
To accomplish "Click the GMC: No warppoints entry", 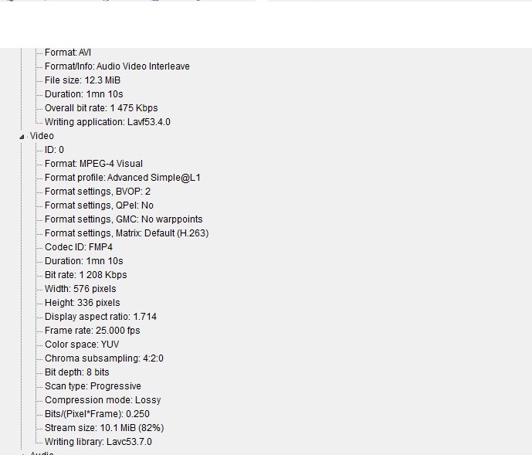I will pos(124,219).
